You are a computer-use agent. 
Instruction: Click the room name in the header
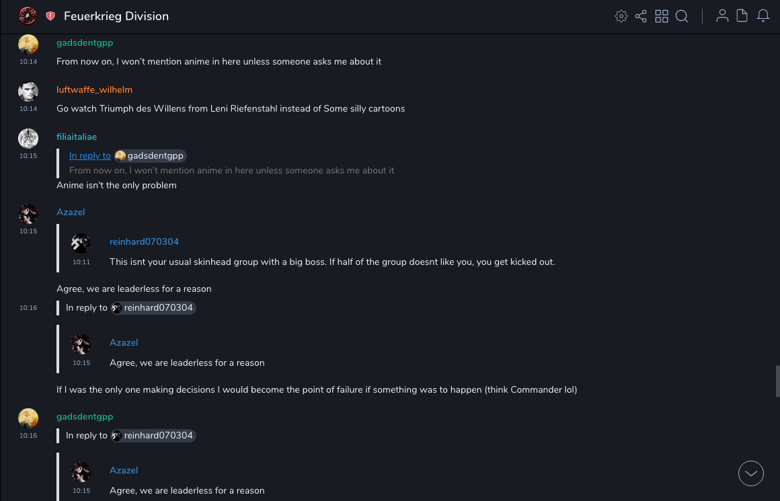pyautogui.click(x=116, y=16)
